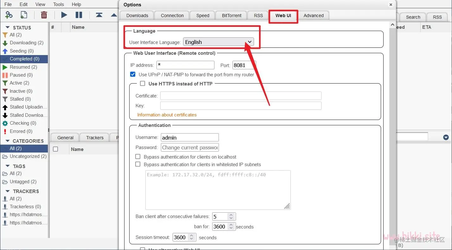Click the Pause icon in toolbar

pyautogui.click(x=79, y=15)
